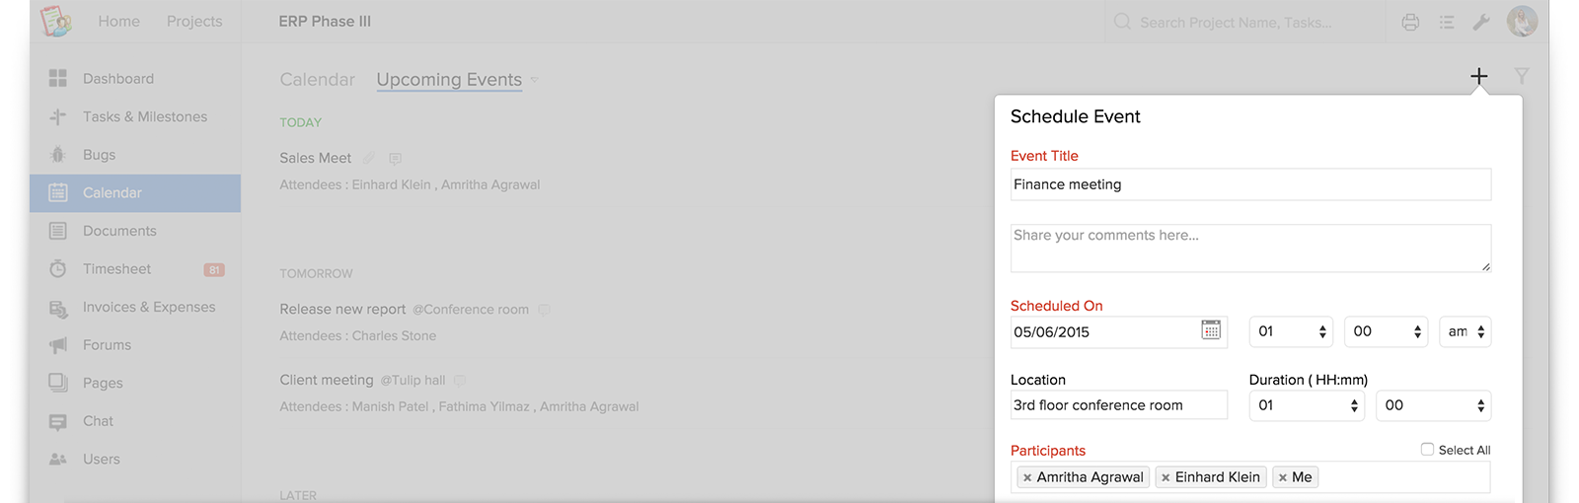Click the printer icon in top bar
The image size is (1579, 503).
click(x=1410, y=22)
